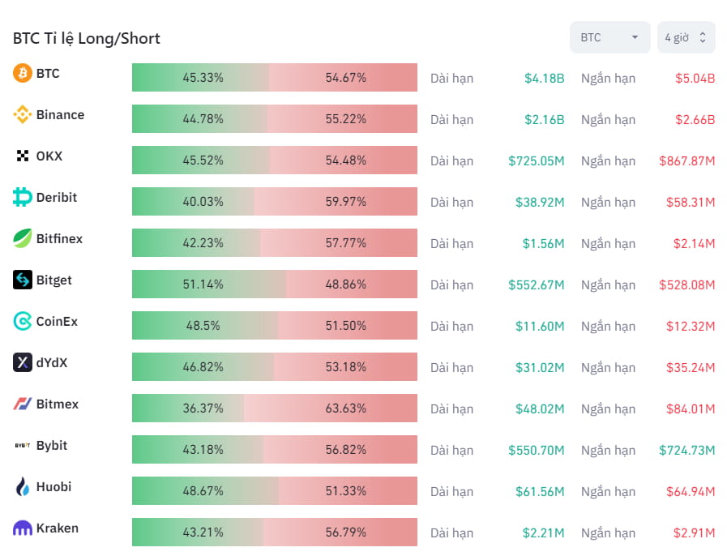Click the Bybit exchange label
Screen dimensions: 727x556
(53, 445)
